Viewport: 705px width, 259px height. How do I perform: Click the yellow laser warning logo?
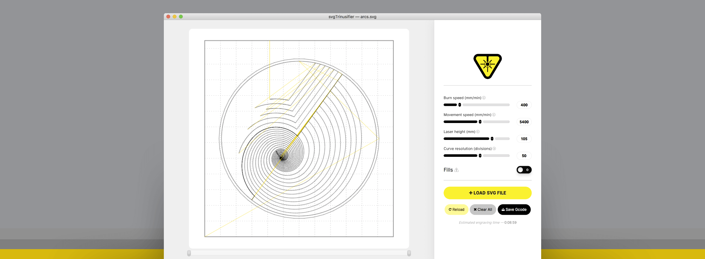click(x=487, y=66)
